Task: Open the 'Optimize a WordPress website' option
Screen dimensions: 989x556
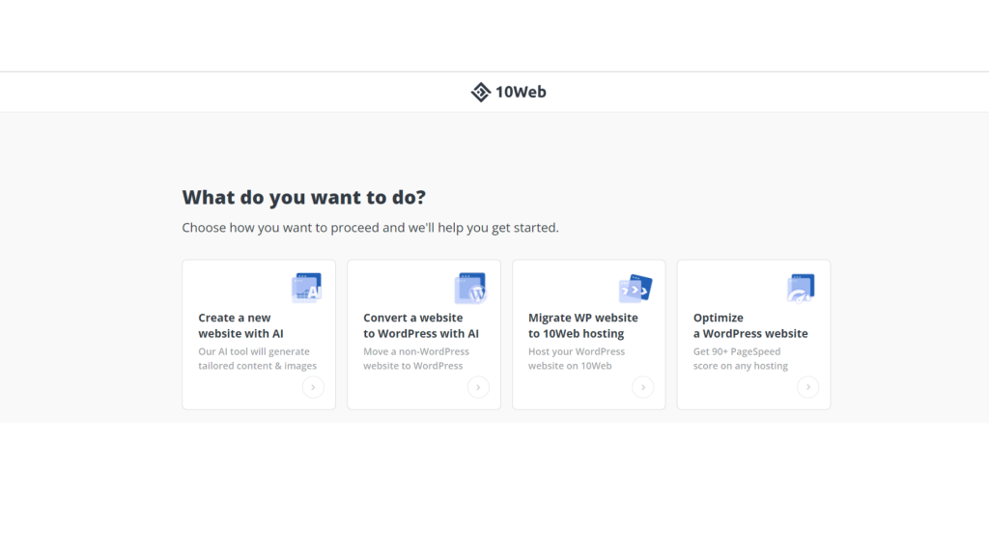Action: pyautogui.click(x=753, y=333)
